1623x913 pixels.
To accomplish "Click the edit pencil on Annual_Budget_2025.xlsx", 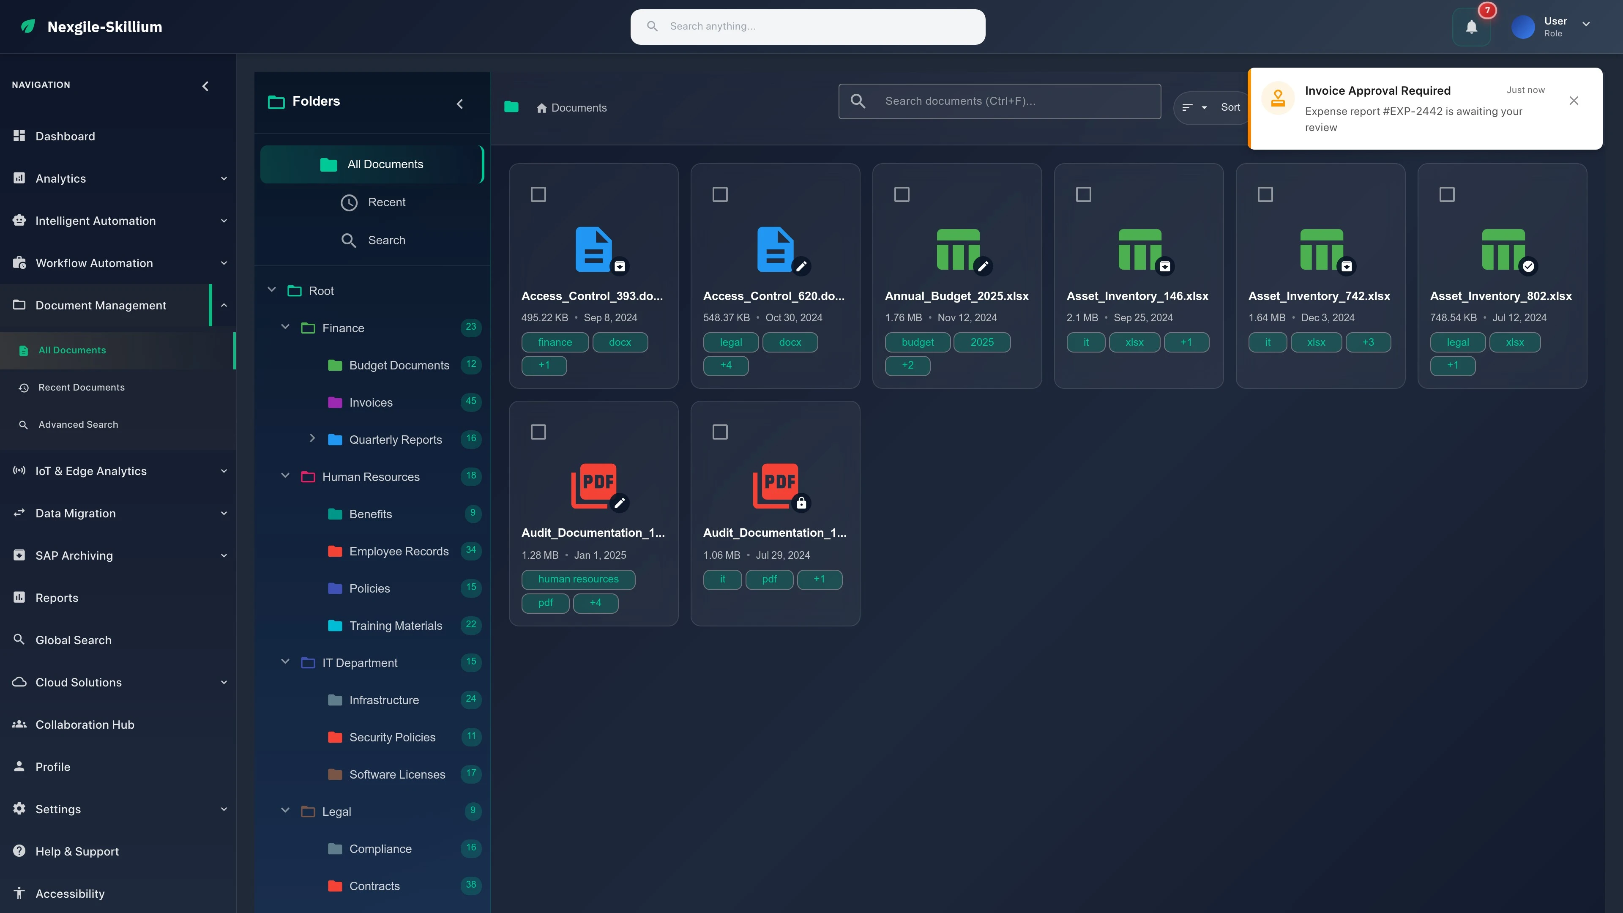I will (984, 266).
